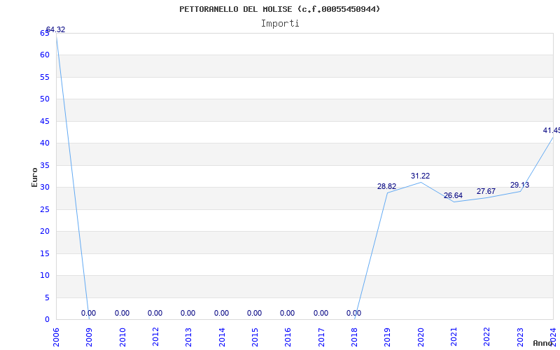Click the 10 tick on Euro axis
The width and height of the screenshot is (560, 350).
(x=45, y=275)
